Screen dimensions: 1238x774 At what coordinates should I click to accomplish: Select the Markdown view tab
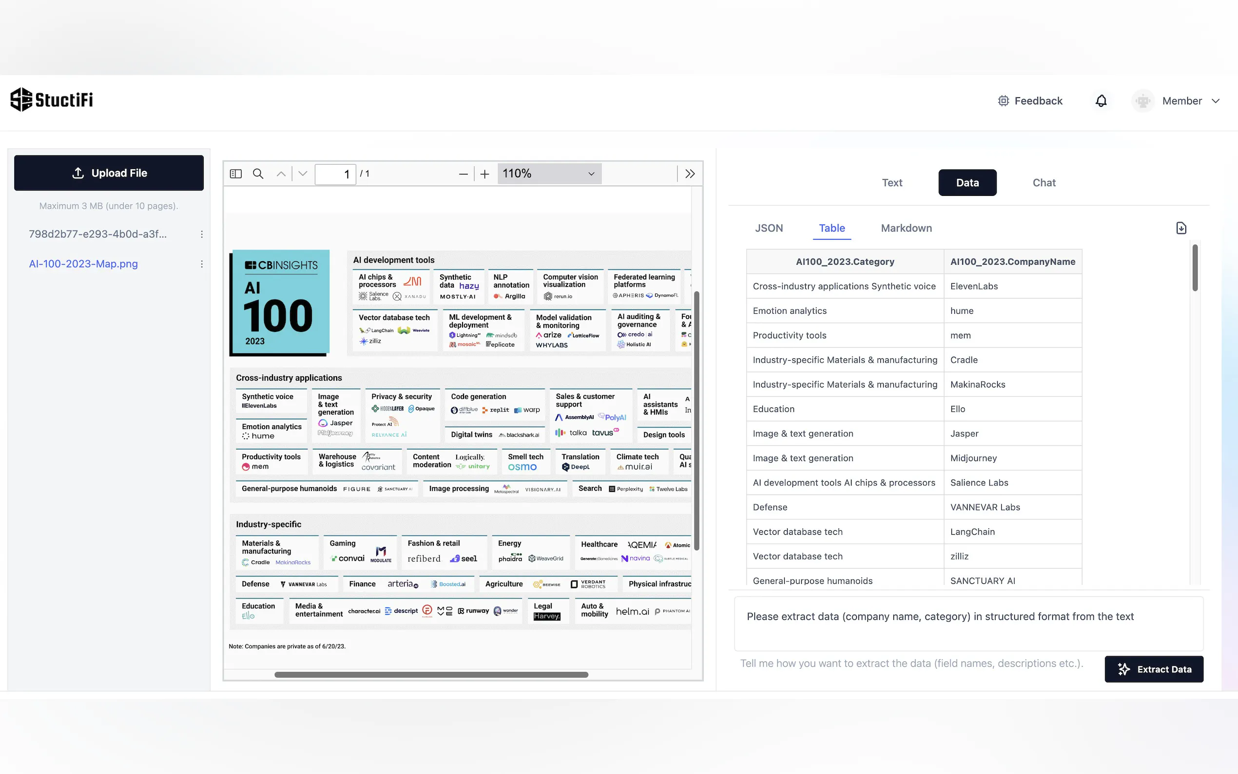pos(906,228)
